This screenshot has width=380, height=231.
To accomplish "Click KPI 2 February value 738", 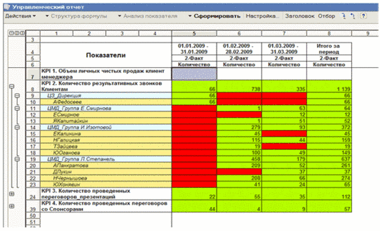I will (x=239, y=86).
